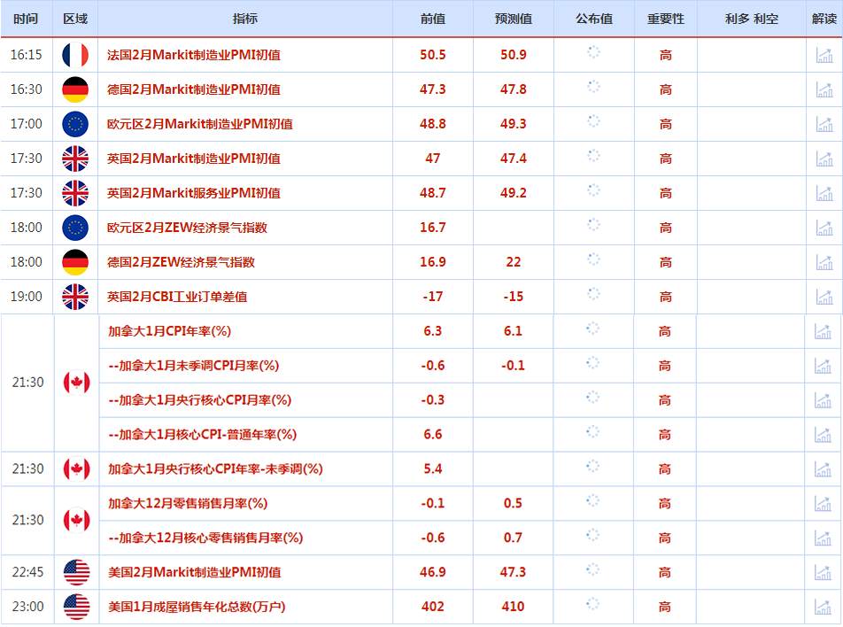Click the Germany flag at 16:30
The height and width of the screenshot is (627, 843).
pos(75,89)
